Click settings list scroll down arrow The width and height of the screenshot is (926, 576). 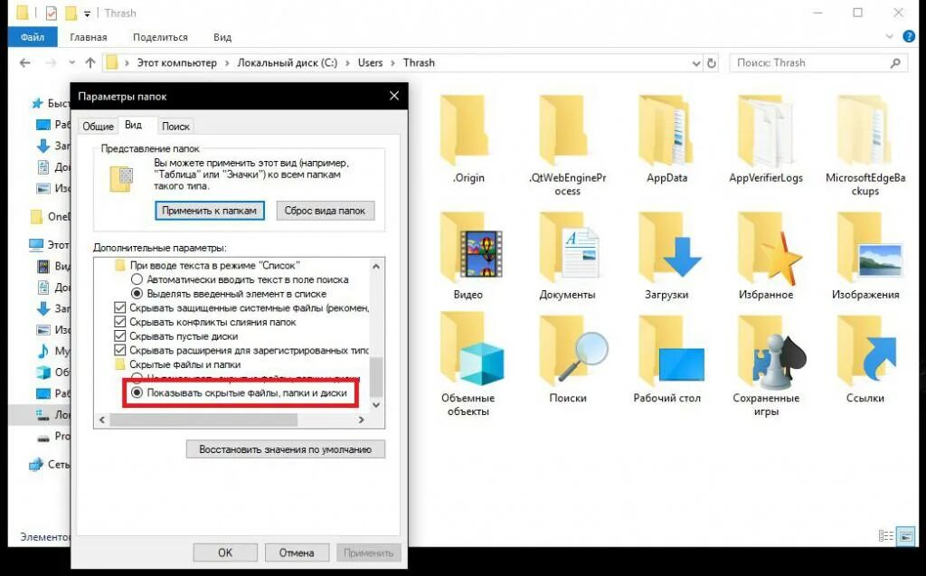click(376, 405)
